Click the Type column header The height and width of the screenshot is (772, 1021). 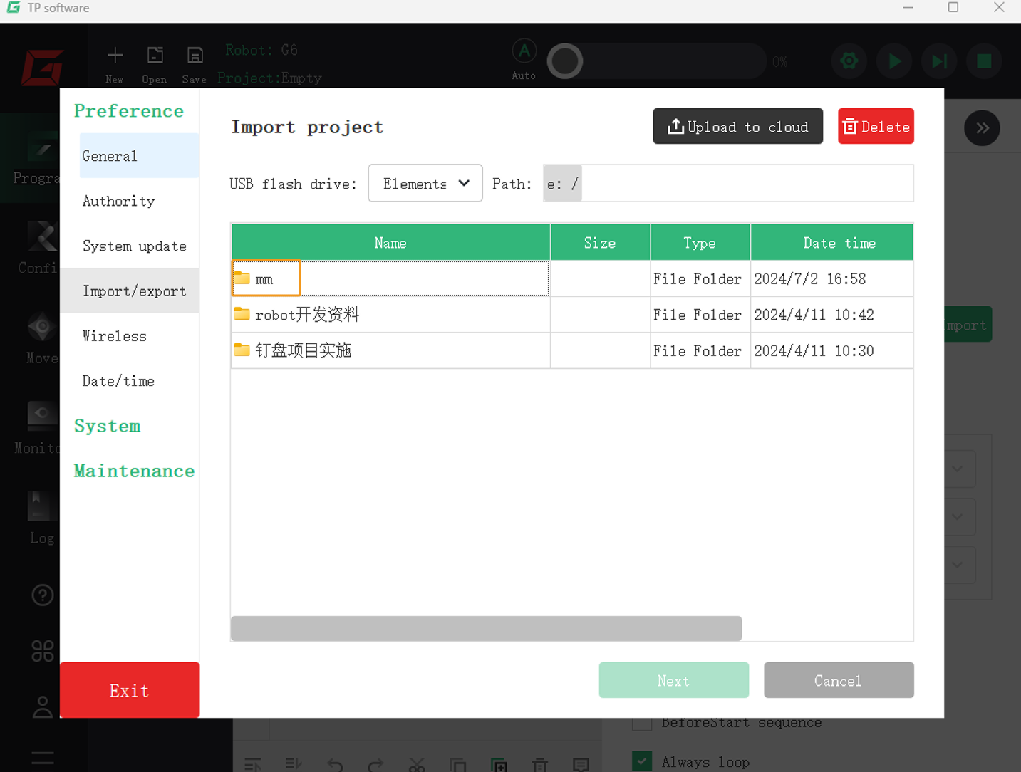tap(700, 242)
